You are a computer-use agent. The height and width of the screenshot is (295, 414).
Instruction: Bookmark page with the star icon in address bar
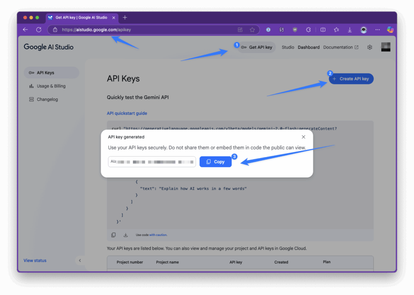[x=252, y=30]
